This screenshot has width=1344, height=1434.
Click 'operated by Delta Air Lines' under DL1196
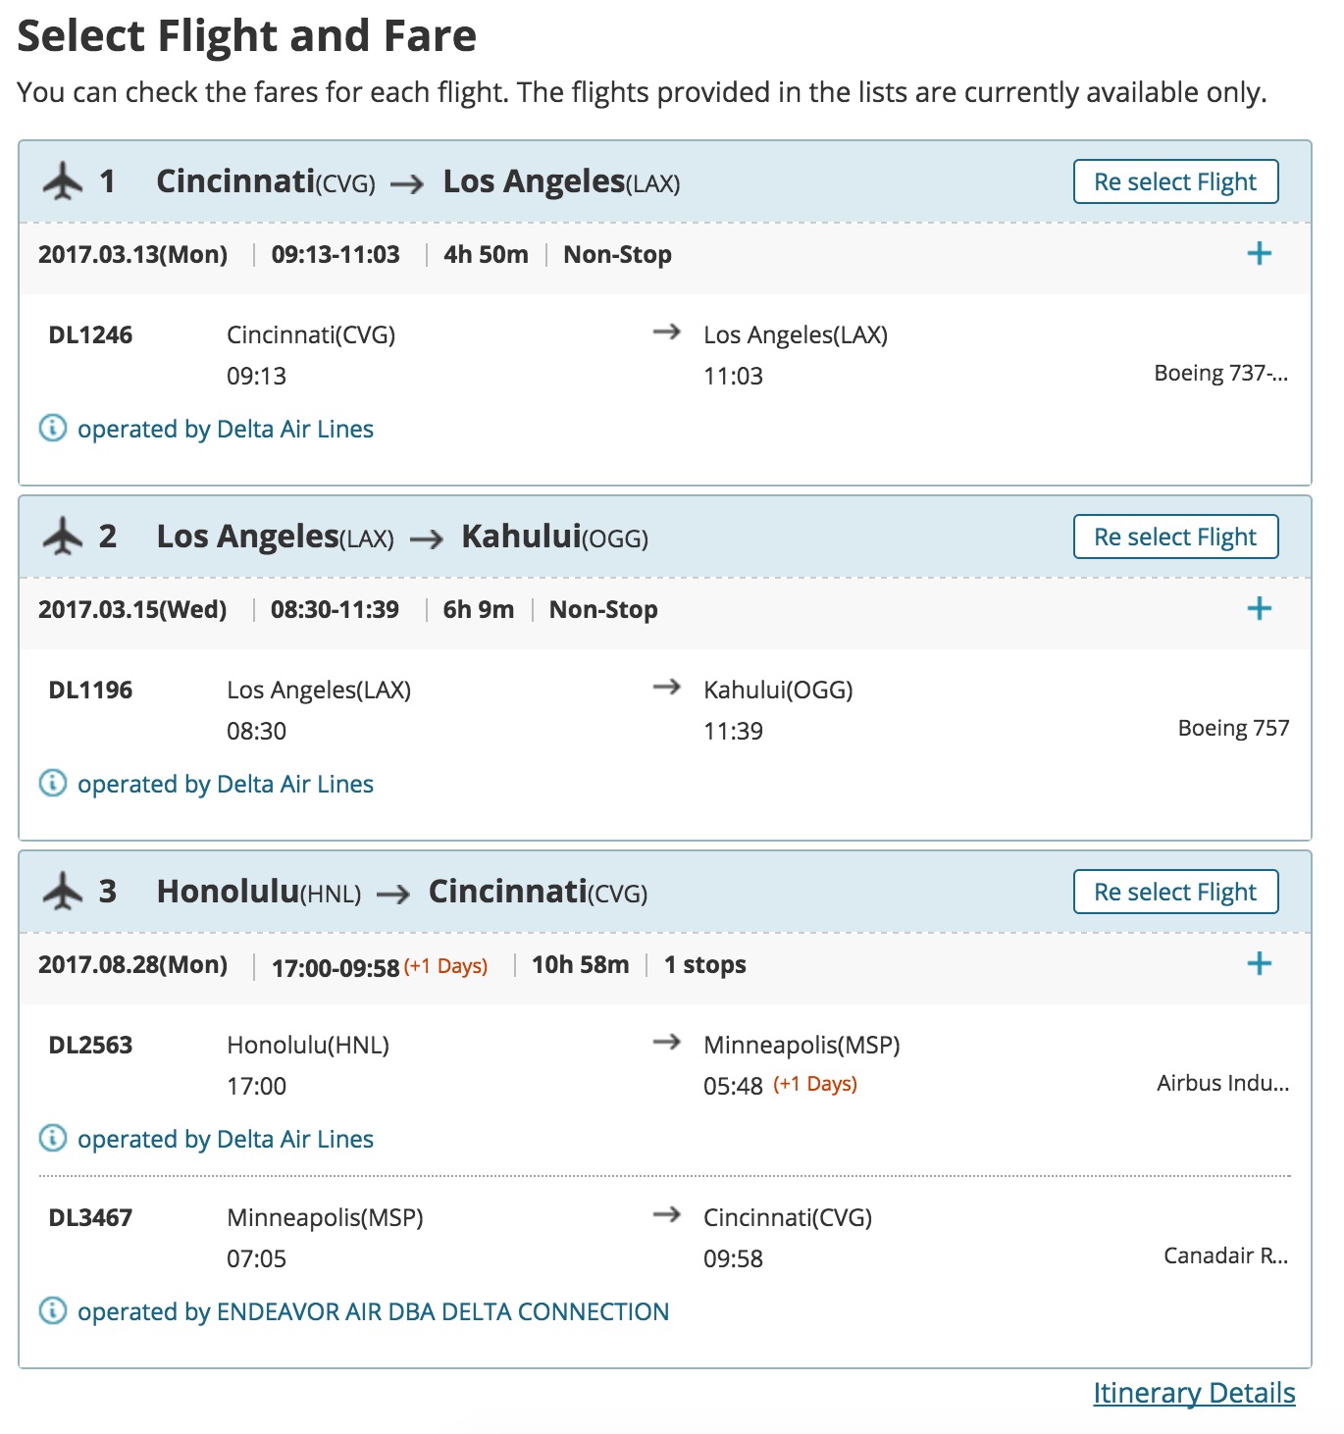pos(226,785)
